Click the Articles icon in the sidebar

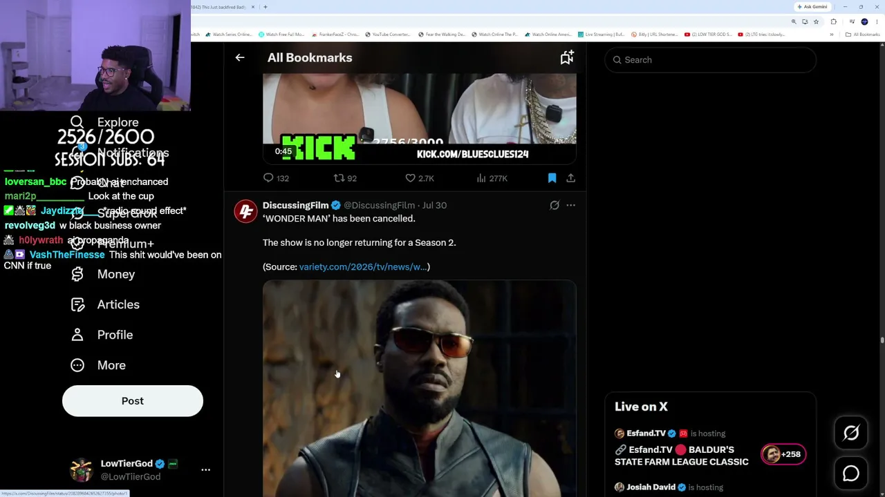tap(77, 304)
